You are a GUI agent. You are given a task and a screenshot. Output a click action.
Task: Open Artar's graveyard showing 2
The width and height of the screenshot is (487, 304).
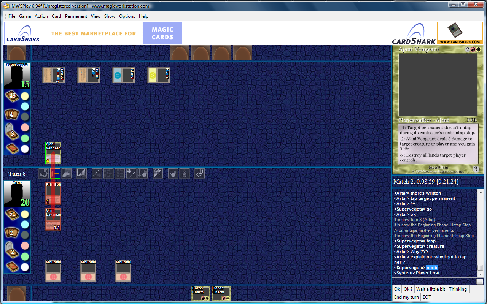12,249
